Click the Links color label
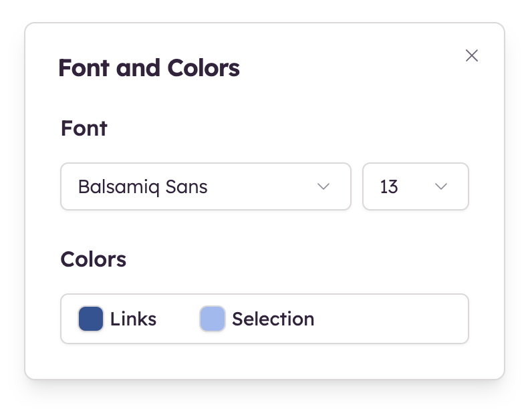The height and width of the screenshot is (413, 532). 134,319
